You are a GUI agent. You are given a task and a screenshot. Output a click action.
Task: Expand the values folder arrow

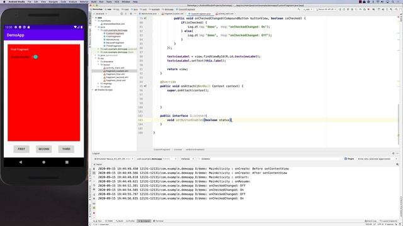(x=99, y=87)
